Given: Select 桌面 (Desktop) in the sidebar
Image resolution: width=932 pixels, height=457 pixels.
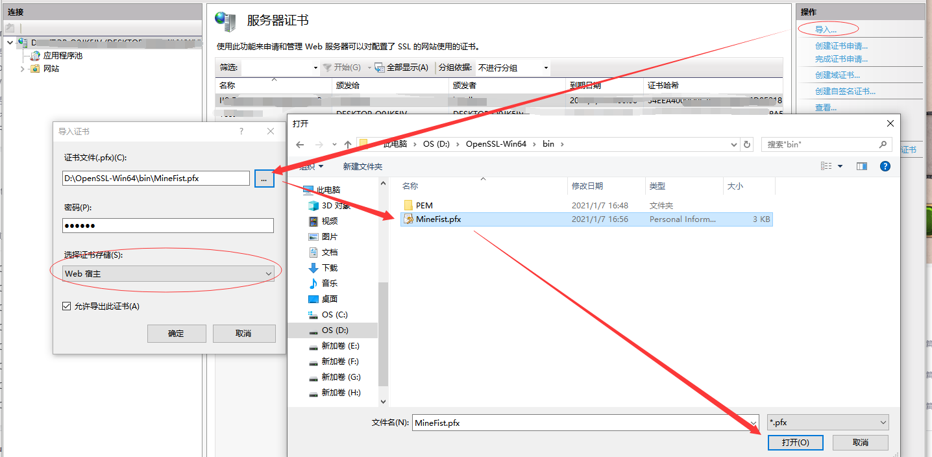Looking at the screenshot, I should click(x=332, y=299).
